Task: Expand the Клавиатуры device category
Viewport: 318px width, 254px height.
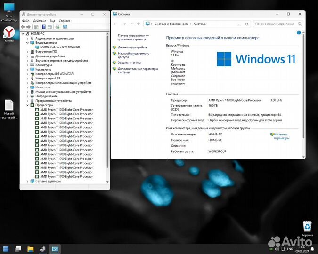Action: (27, 65)
